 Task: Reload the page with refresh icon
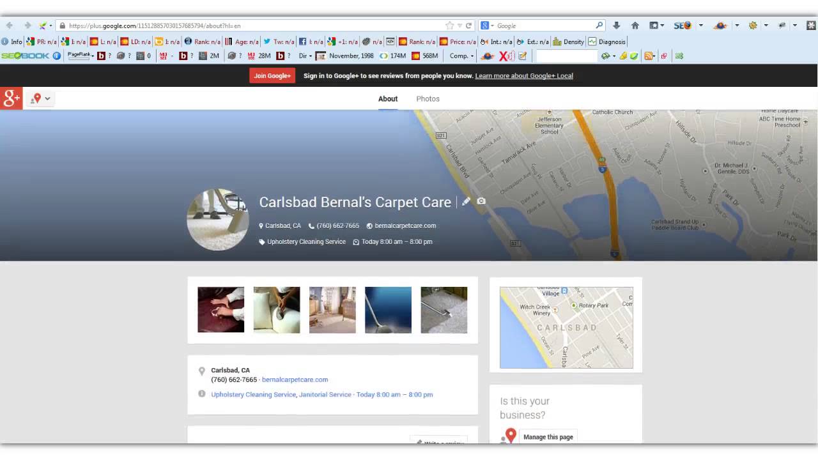tap(468, 26)
